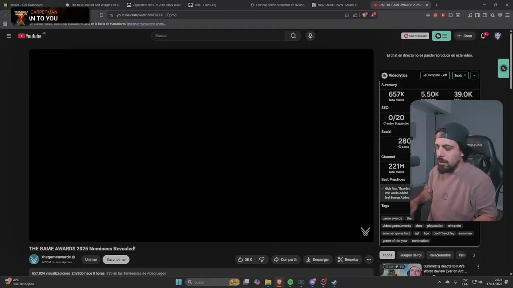Click the share page icon in address bar
The height and width of the screenshot is (288, 513).
(355, 15)
